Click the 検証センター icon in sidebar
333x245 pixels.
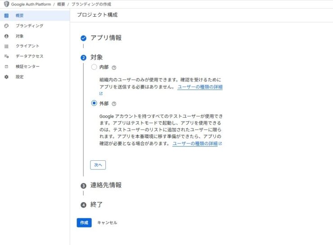(x=6, y=67)
